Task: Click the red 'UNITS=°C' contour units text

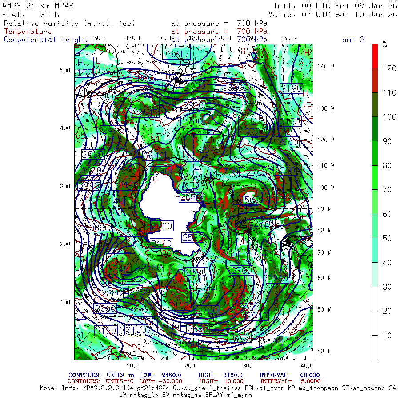Action: [x=120, y=381]
